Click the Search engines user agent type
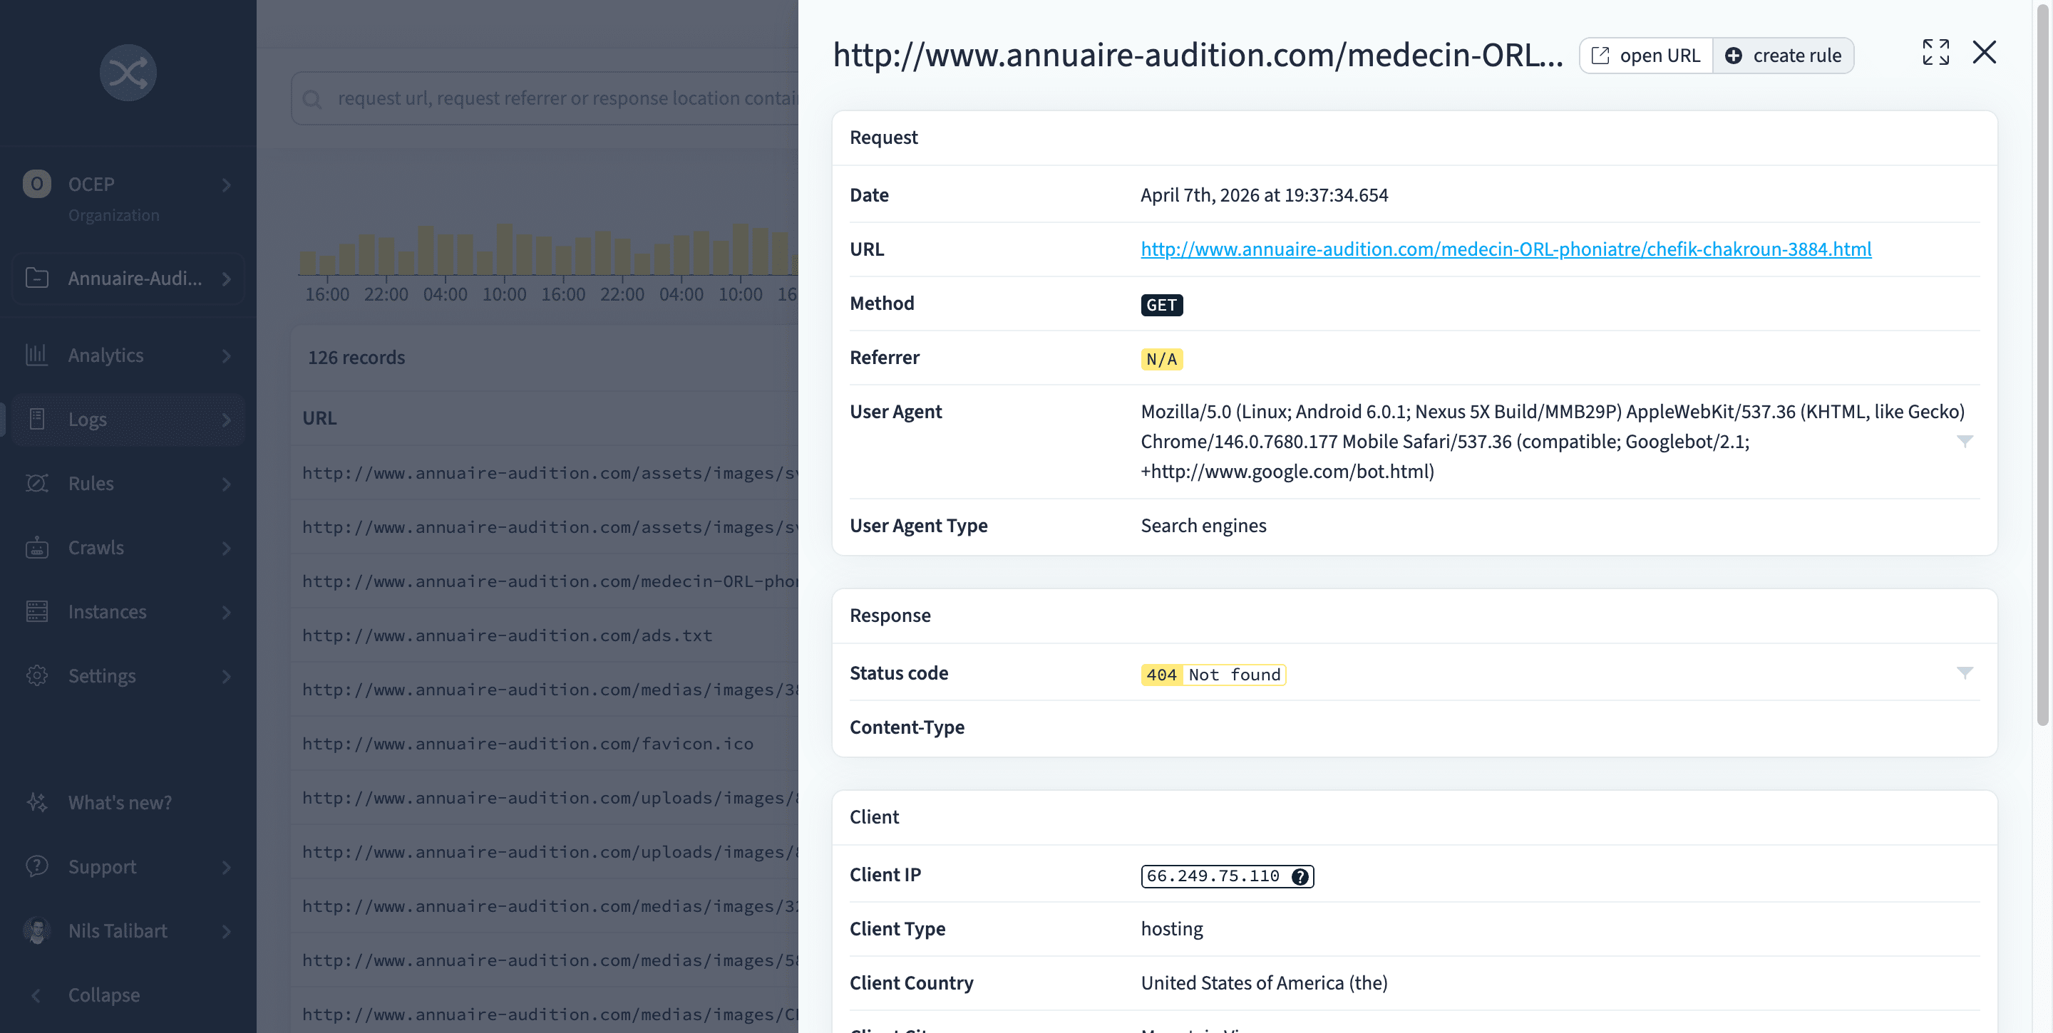Viewport: 2053px width, 1033px height. pyautogui.click(x=1203, y=526)
